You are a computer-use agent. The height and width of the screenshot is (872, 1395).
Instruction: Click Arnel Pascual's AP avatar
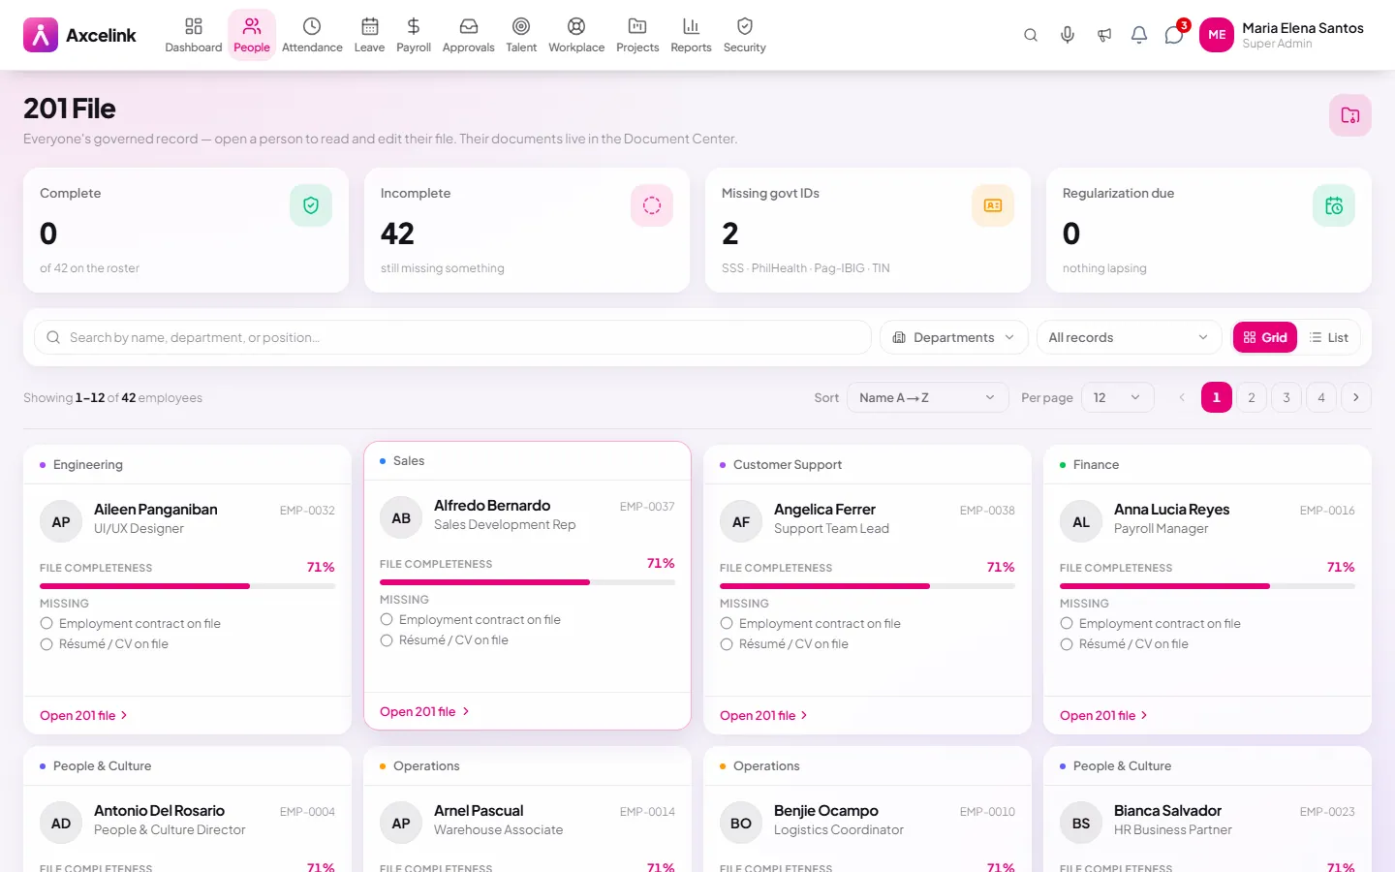pos(401,824)
